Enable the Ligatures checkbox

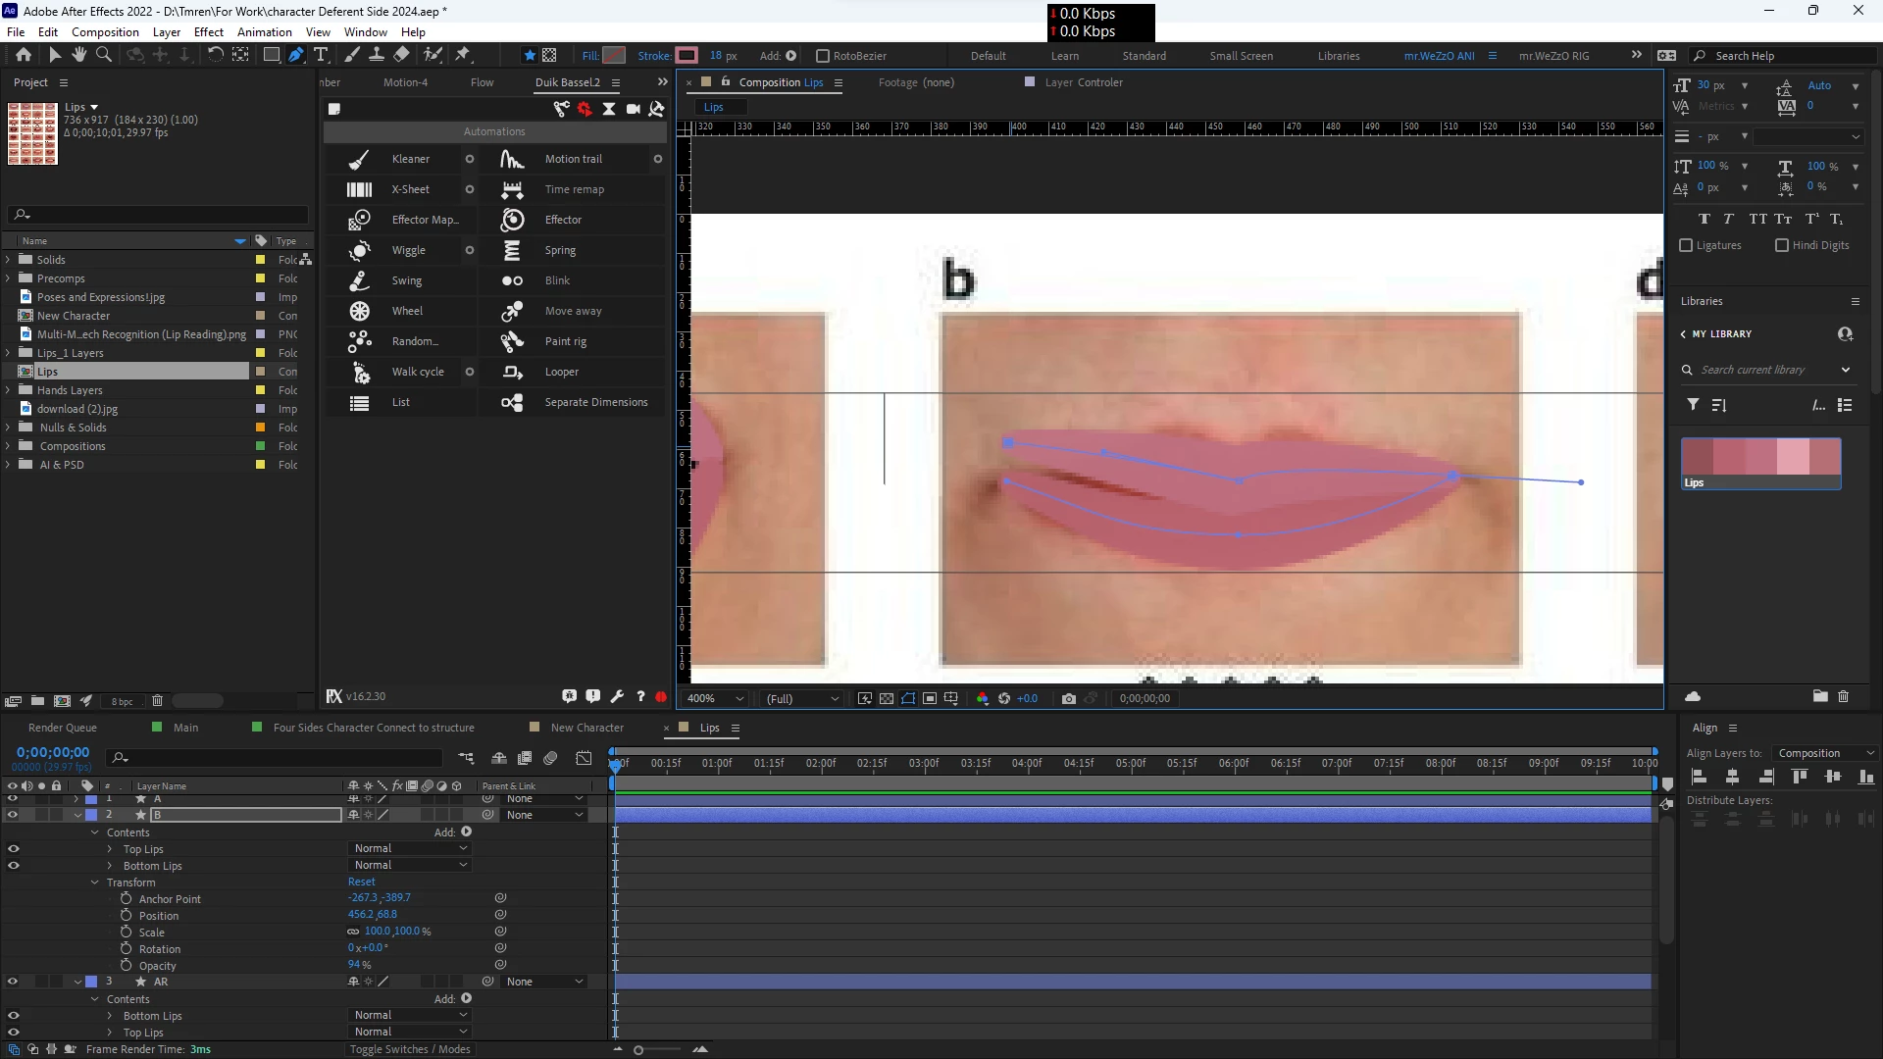coord(1686,245)
